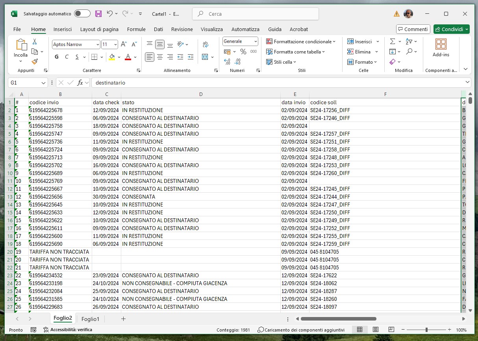This screenshot has height=341, width=478.
Task: Toggle left text alignment
Action: coord(150,57)
